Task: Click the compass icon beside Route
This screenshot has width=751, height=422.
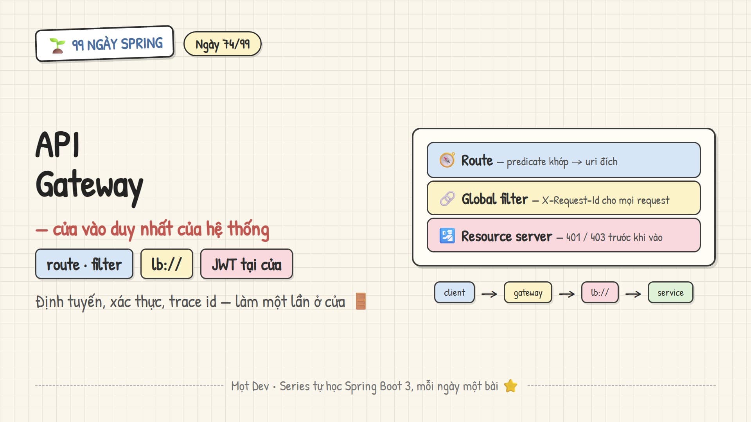Action: 447,160
